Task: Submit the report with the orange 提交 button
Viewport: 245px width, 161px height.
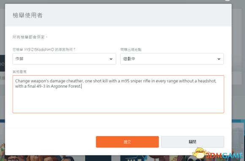Action: [x=127, y=142]
